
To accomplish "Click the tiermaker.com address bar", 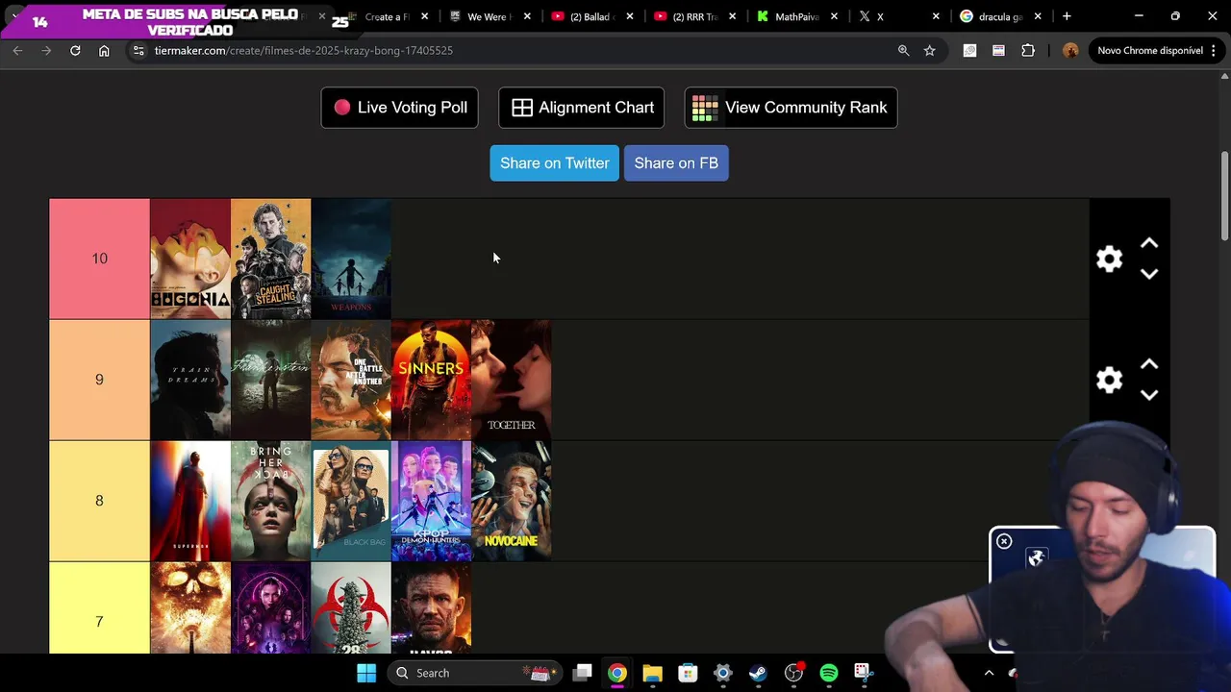I will coord(510,50).
